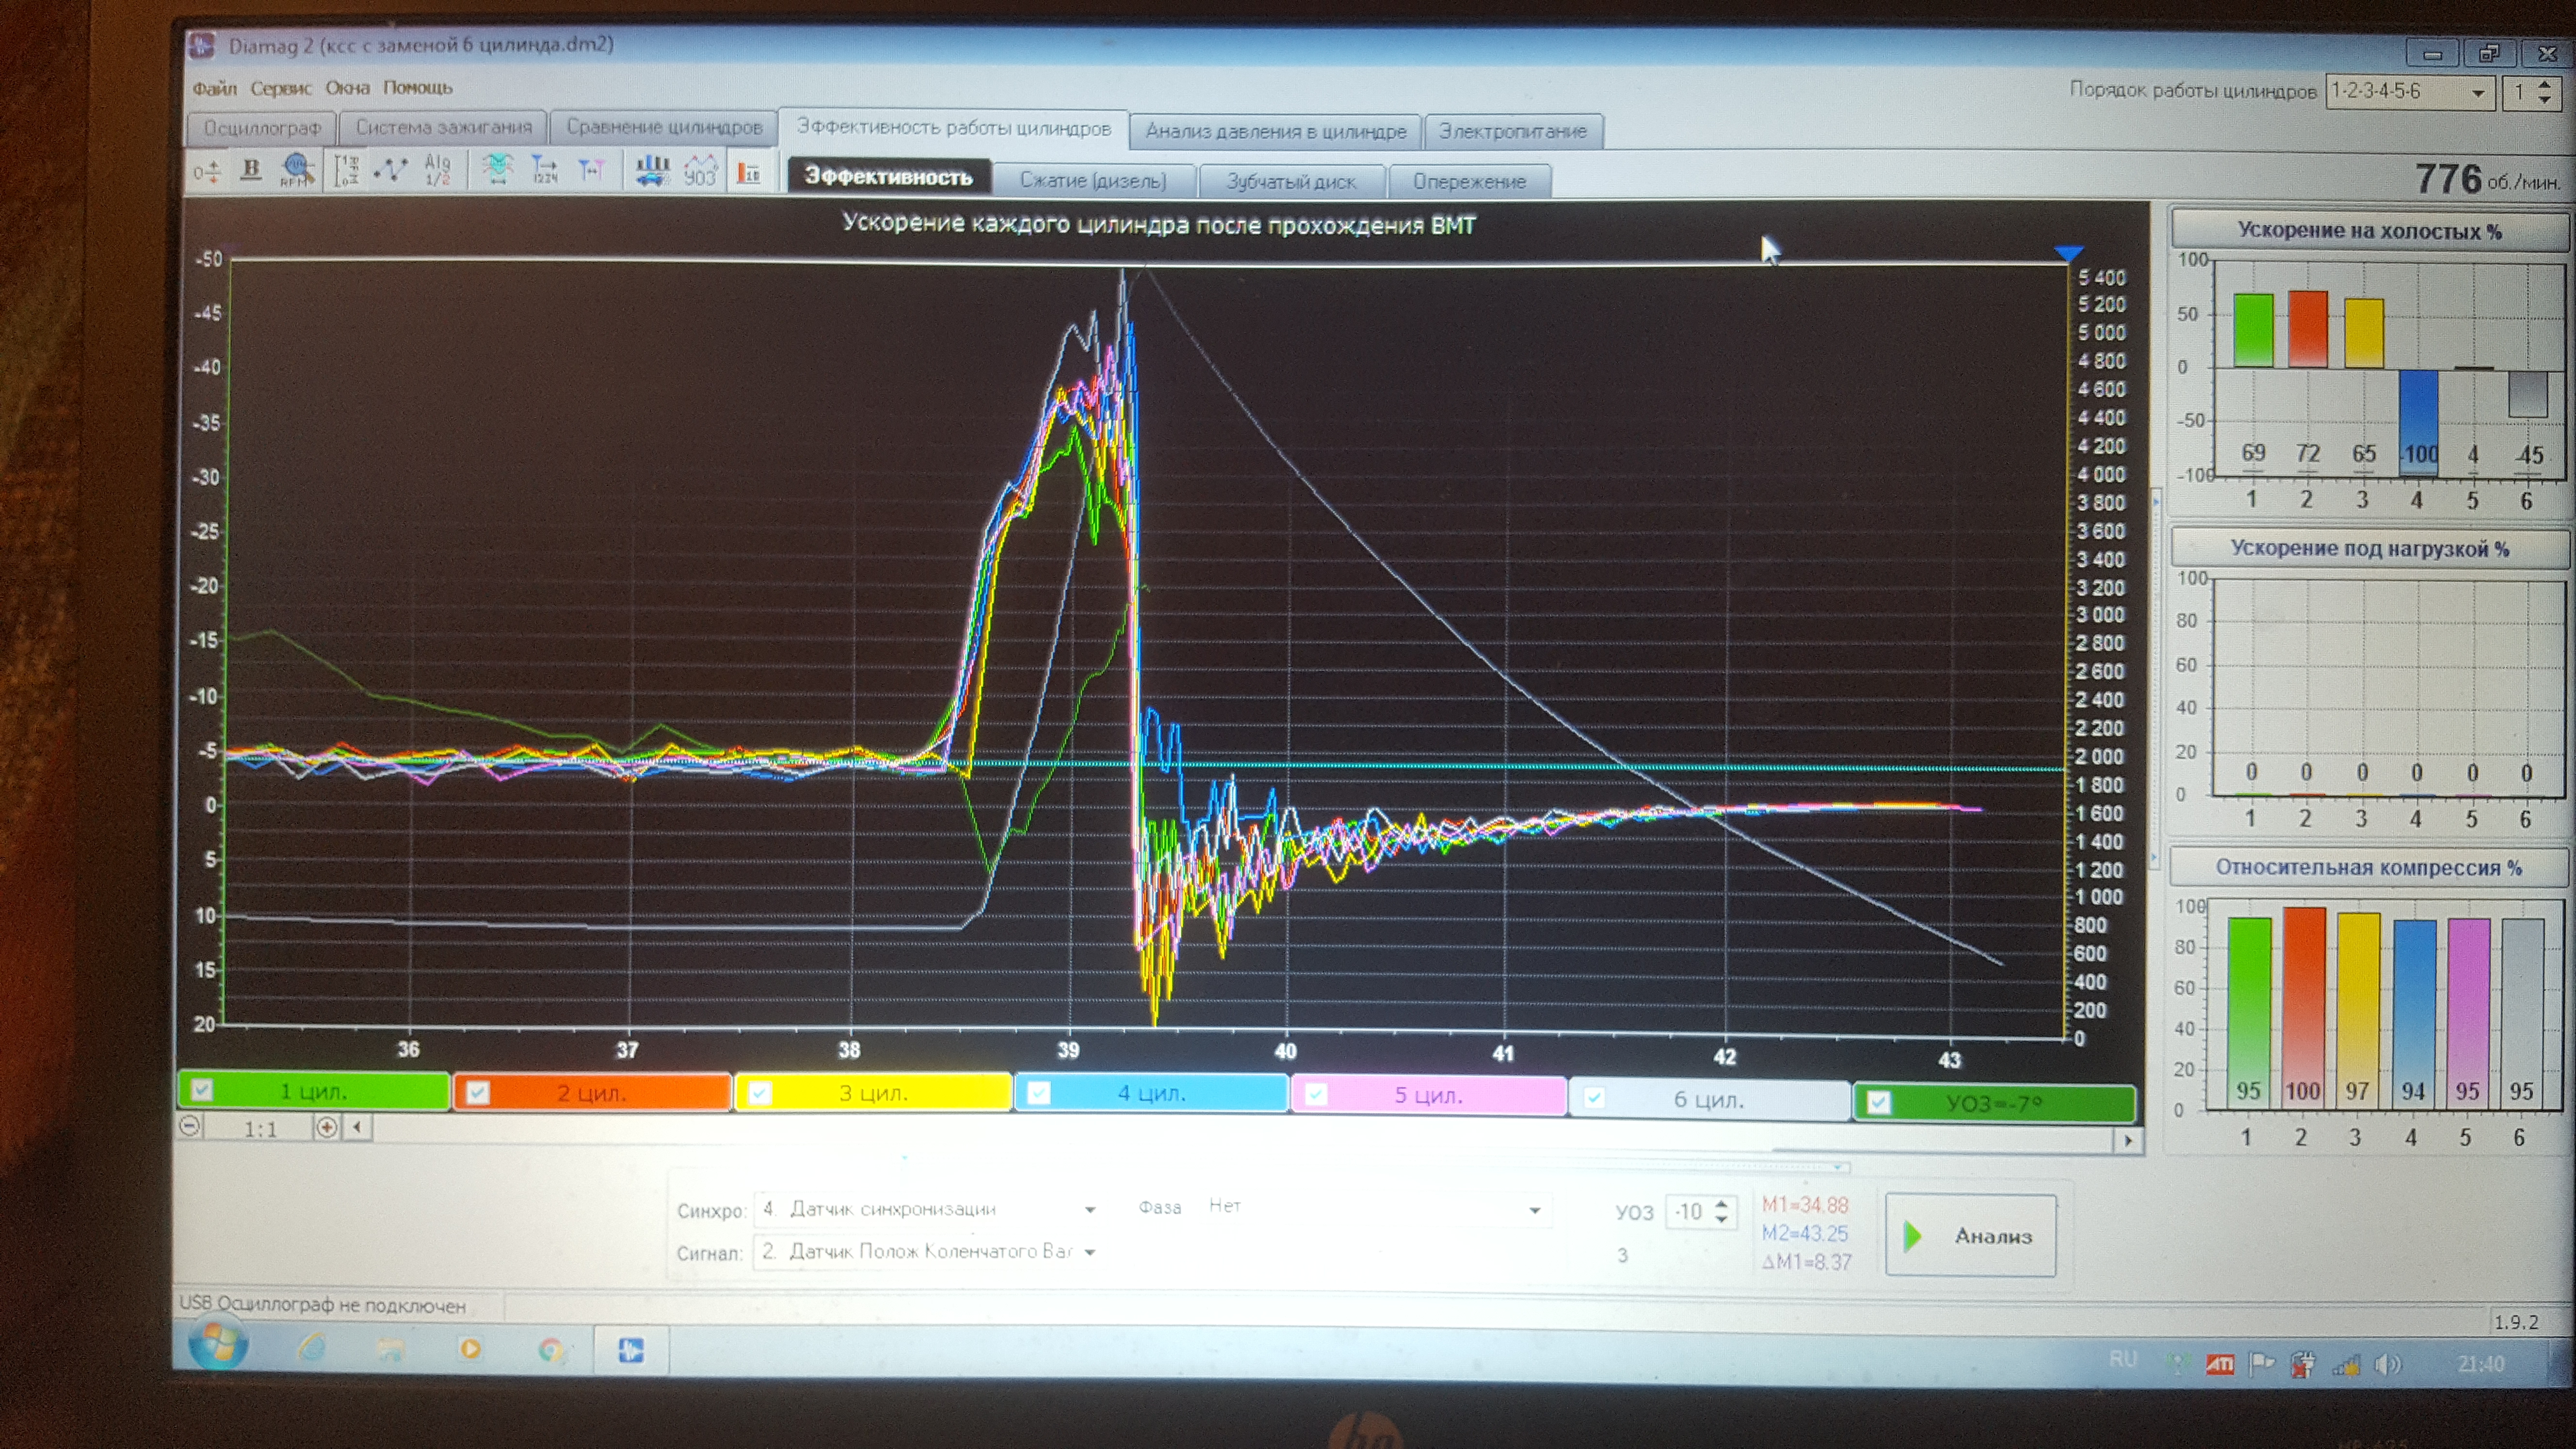2576x1449 pixels.
Task: Open the Фаза dropdown arrow
Action: coord(1534,1210)
